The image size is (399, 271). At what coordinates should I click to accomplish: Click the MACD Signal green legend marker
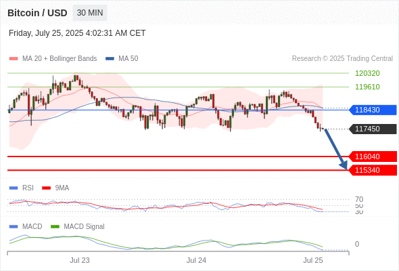(55, 227)
